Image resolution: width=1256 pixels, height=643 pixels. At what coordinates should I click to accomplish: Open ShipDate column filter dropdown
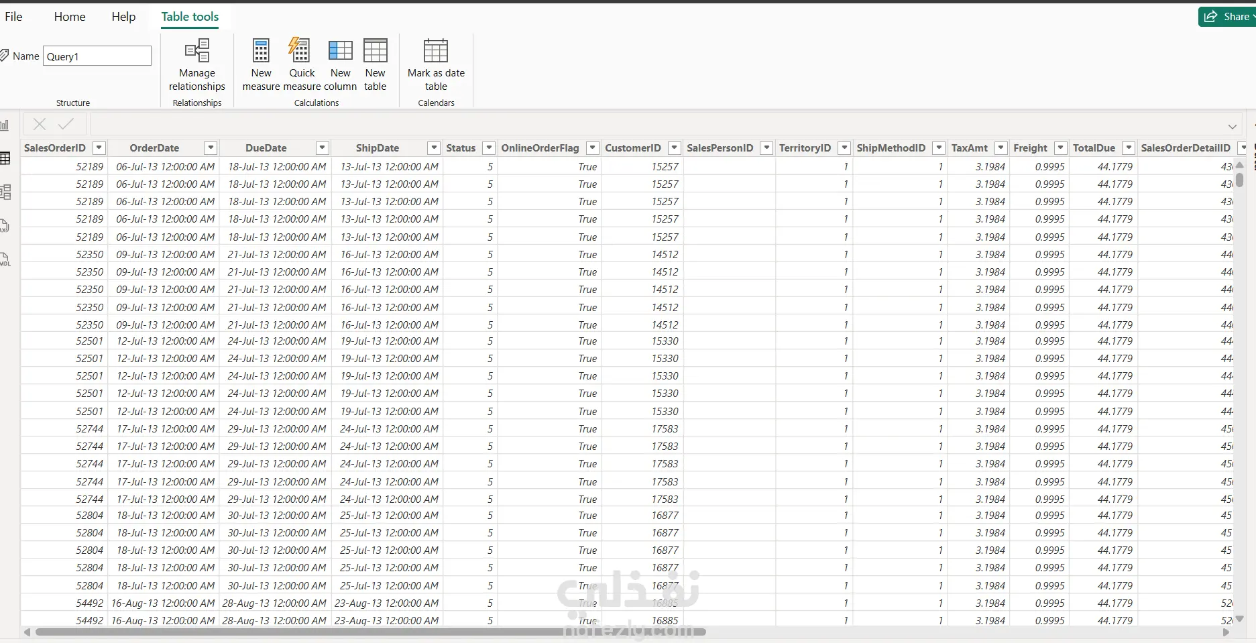[x=434, y=148]
